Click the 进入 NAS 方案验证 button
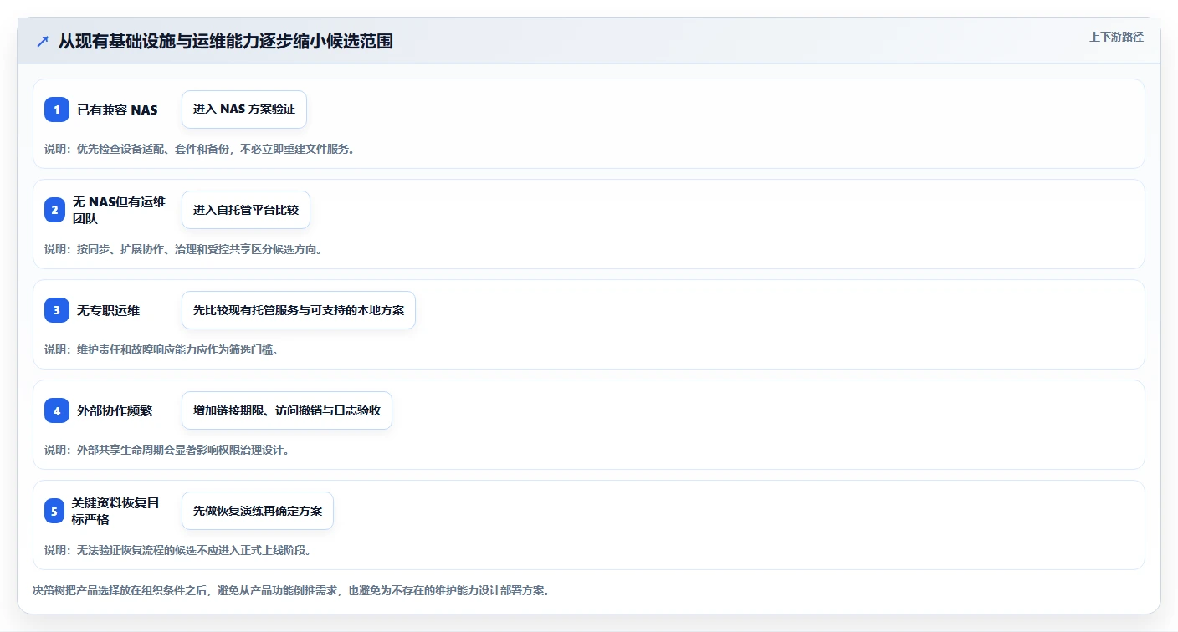Screen dimensions: 1178x632 coord(244,110)
